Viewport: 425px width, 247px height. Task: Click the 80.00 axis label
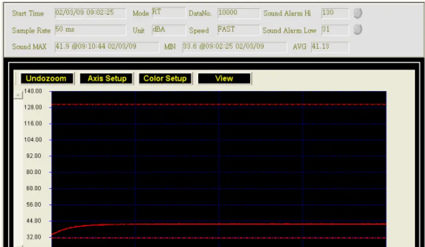click(x=34, y=172)
